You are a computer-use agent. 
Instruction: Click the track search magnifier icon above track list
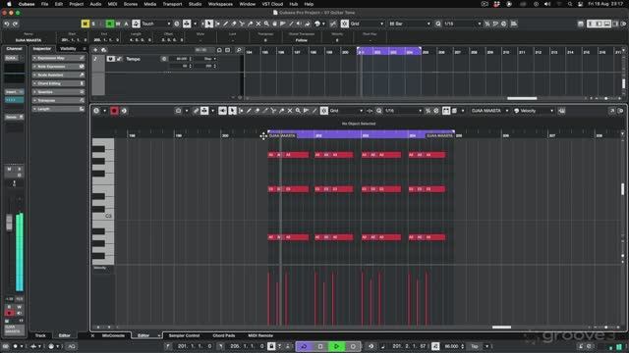[x=239, y=50]
